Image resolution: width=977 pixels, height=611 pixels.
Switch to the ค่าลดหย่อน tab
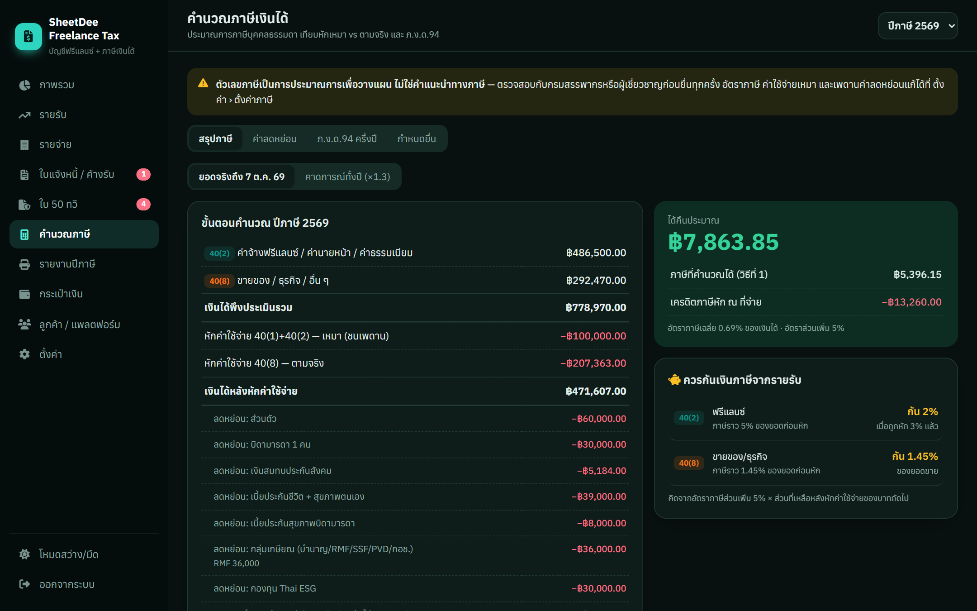click(275, 139)
